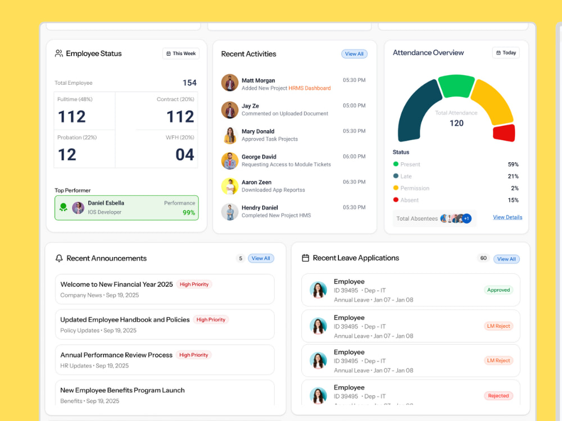
Task: Click the leave applications count badge 60
Action: coord(483,258)
